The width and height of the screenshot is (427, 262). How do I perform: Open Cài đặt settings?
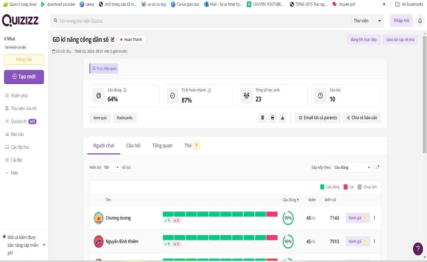[14, 160]
